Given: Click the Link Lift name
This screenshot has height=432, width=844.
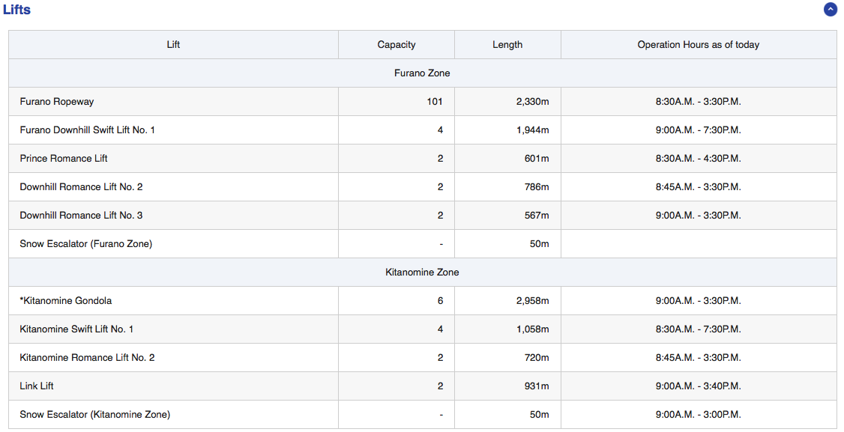Looking at the screenshot, I should point(37,386).
